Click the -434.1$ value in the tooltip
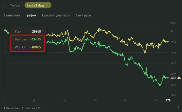This screenshot has width=182, height=112. [35, 39]
